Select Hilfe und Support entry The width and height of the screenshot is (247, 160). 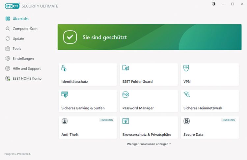coord(27,68)
